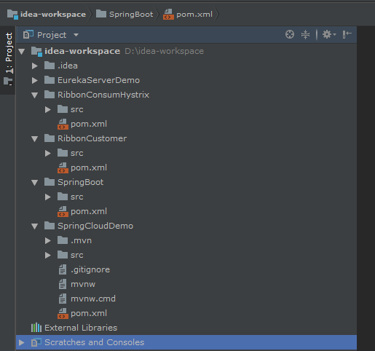Select pom.xml under SpringBoot folder
Screen dimensions: 375x351
click(x=89, y=211)
